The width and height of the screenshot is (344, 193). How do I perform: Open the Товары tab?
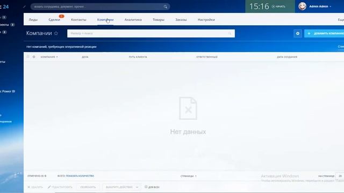(x=159, y=20)
